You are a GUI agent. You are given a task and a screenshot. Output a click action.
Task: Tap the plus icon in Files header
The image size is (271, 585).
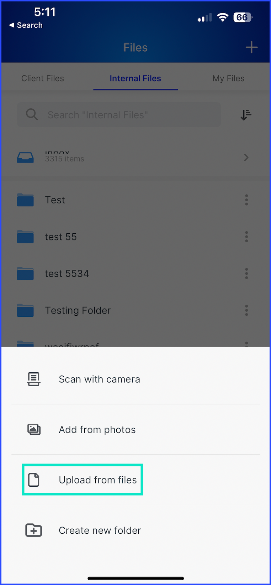coord(251,47)
